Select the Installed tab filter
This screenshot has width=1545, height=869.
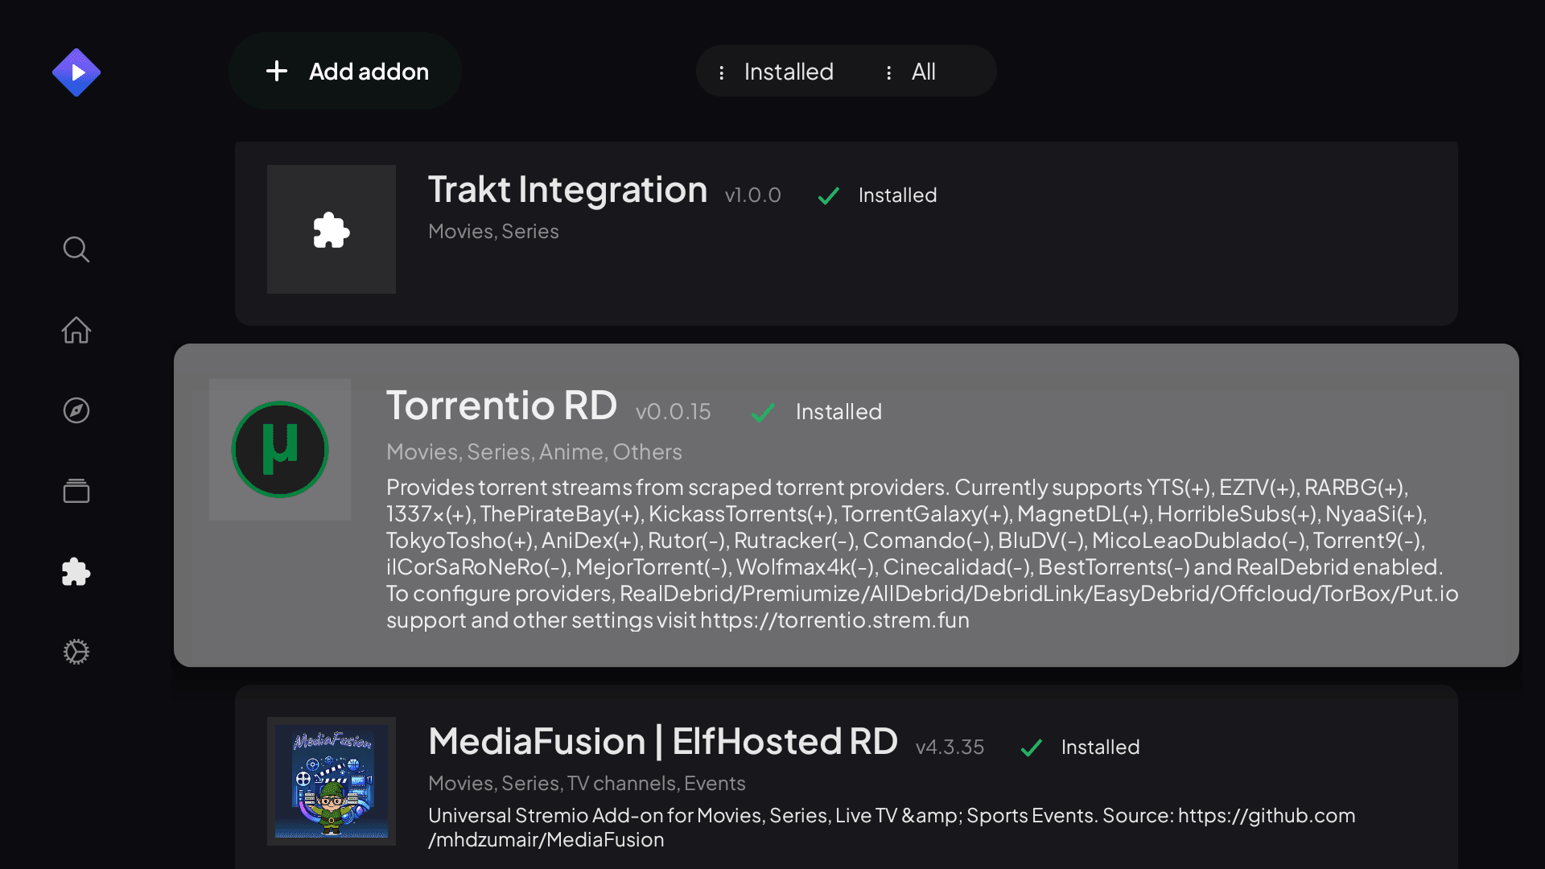pyautogui.click(x=789, y=71)
